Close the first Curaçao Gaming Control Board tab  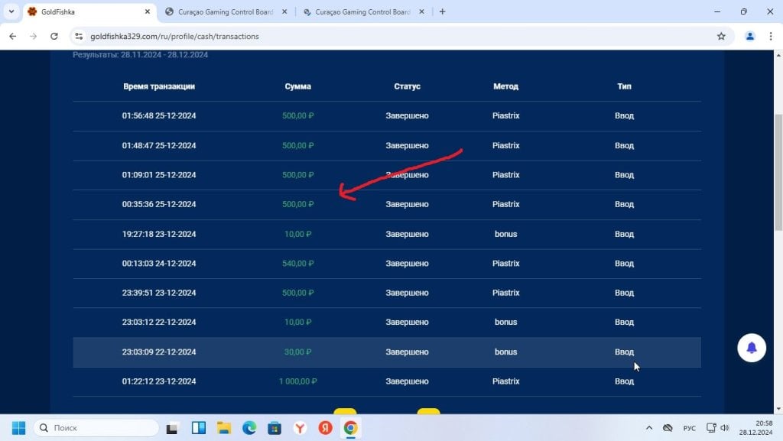(x=284, y=11)
